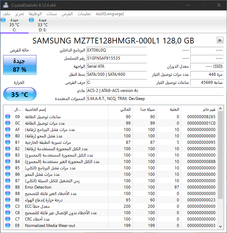Click the status orb in row C3

[8, 206]
